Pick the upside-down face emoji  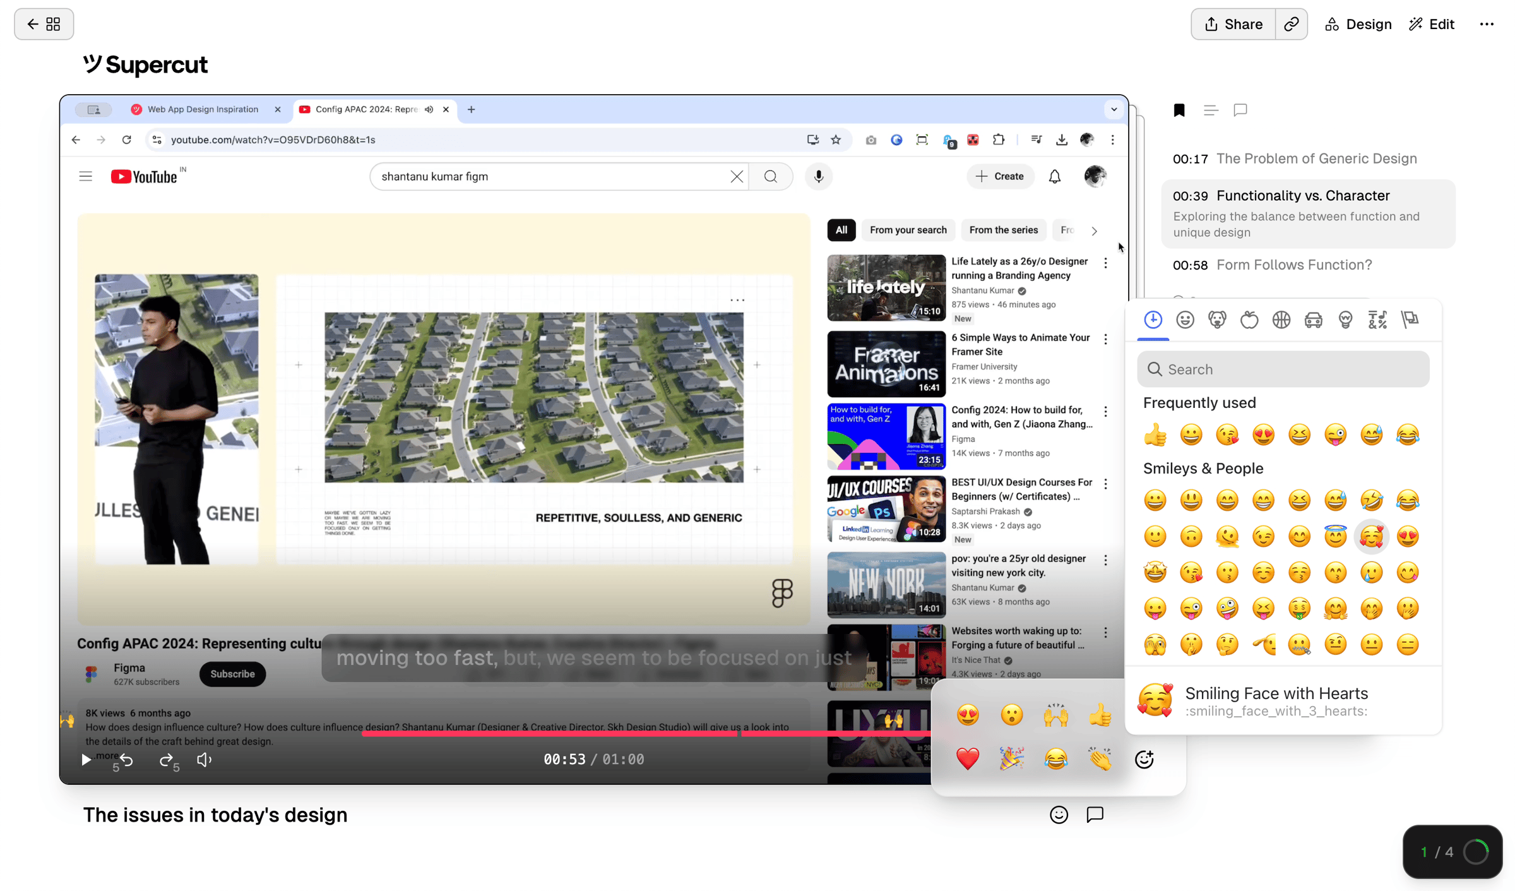[x=1191, y=537]
